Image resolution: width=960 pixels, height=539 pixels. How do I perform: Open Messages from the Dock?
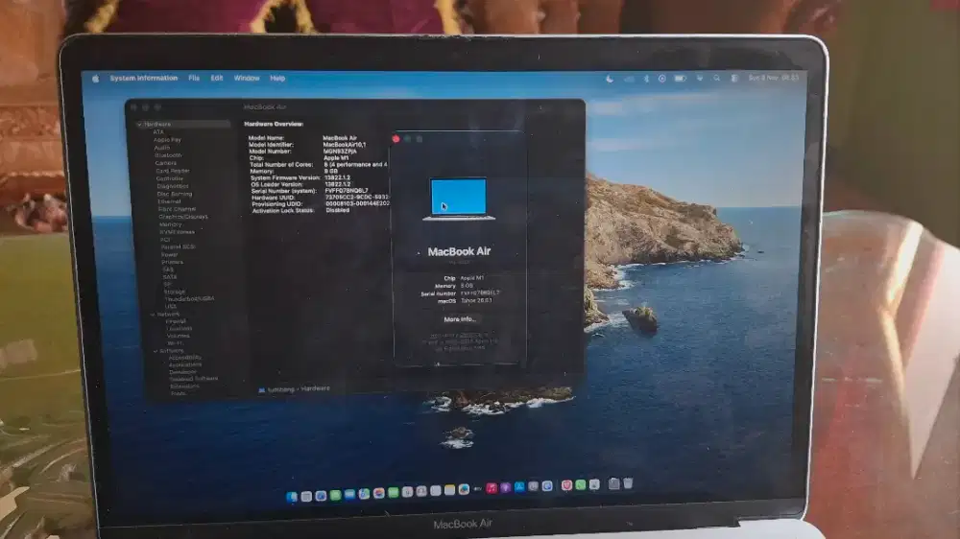point(335,495)
